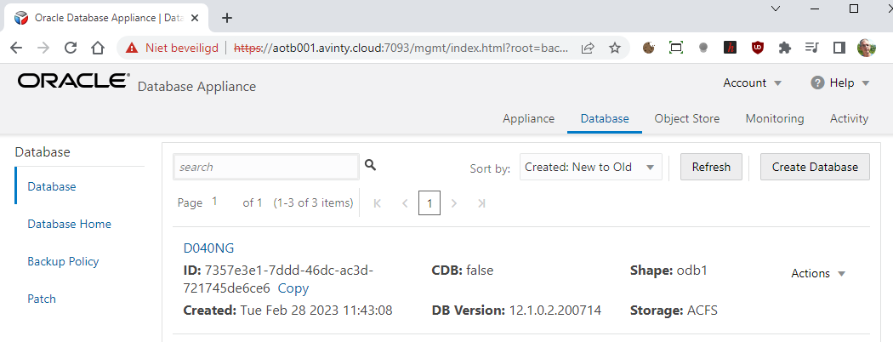Go to the next page arrow
This screenshot has width=893, height=342.
(x=454, y=203)
